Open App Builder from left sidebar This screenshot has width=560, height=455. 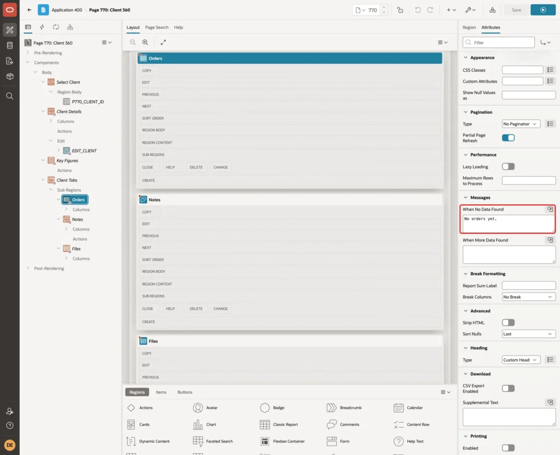10,30
